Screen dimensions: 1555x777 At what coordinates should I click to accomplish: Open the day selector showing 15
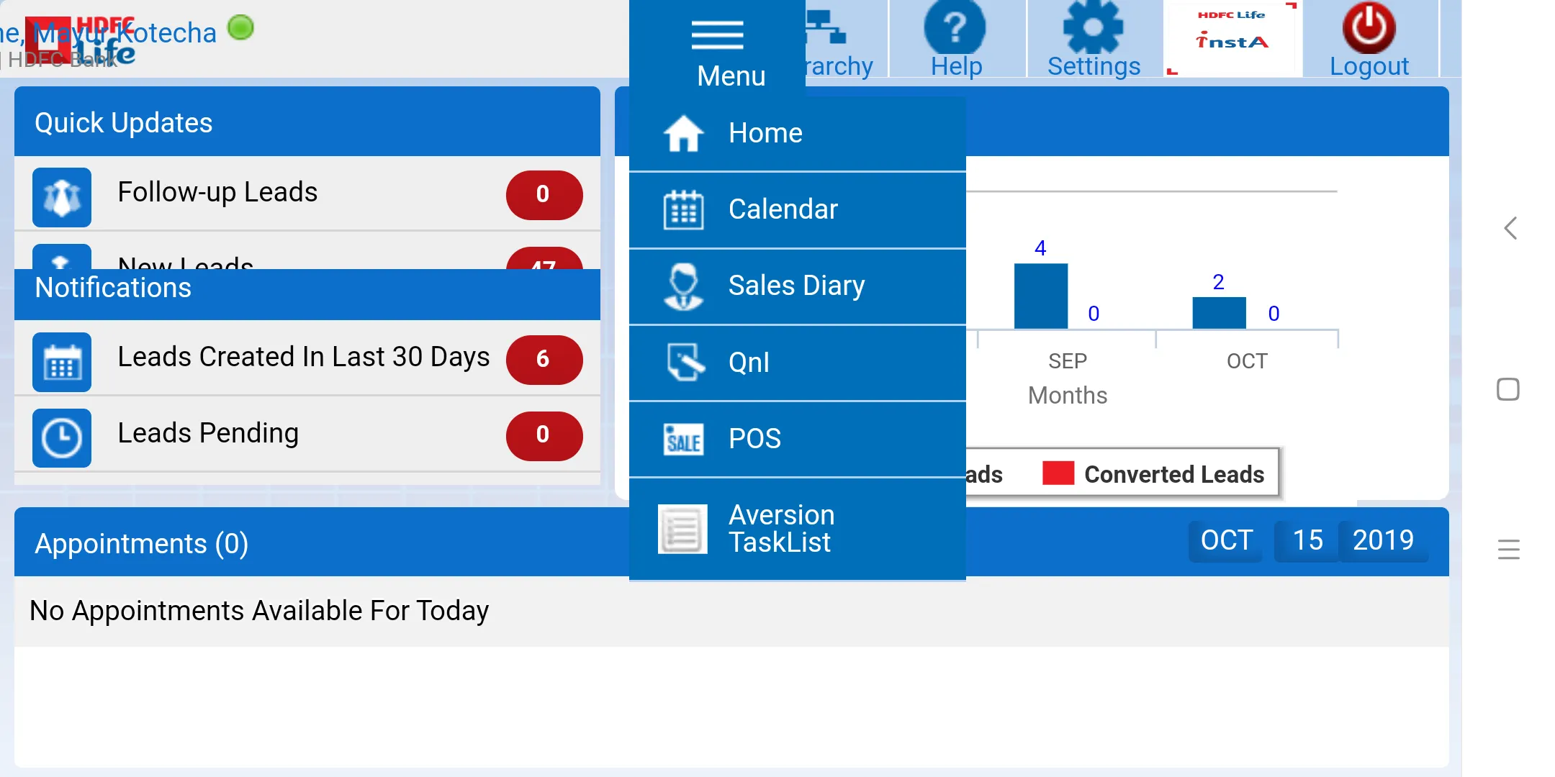pos(1307,540)
